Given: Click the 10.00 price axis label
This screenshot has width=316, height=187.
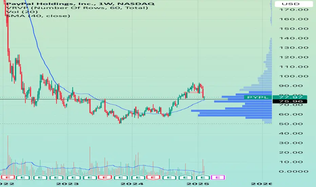Looking at the screenshot, I should tap(291, 162).
